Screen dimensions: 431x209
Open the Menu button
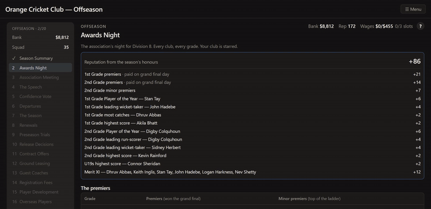[413, 9]
